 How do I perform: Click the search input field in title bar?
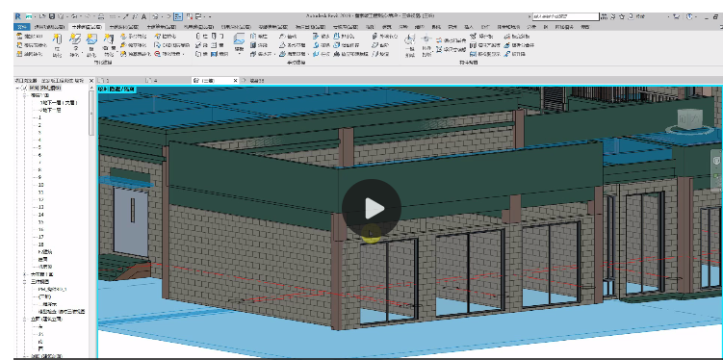pyautogui.click(x=565, y=16)
